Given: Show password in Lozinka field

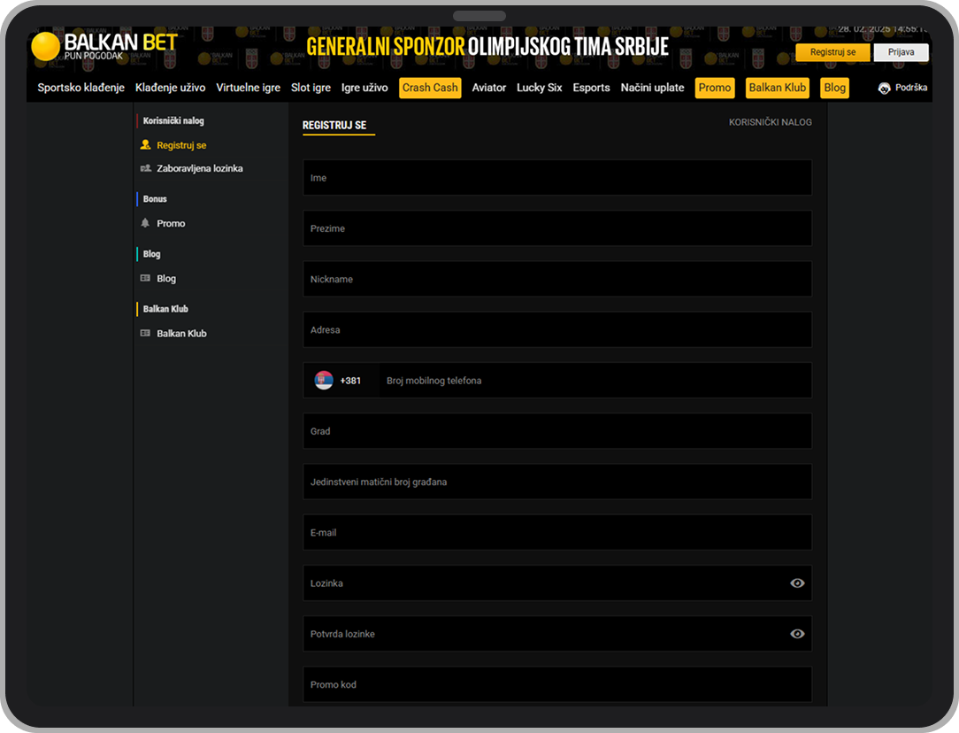Looking at the screenshot, I should pos(797,583).
